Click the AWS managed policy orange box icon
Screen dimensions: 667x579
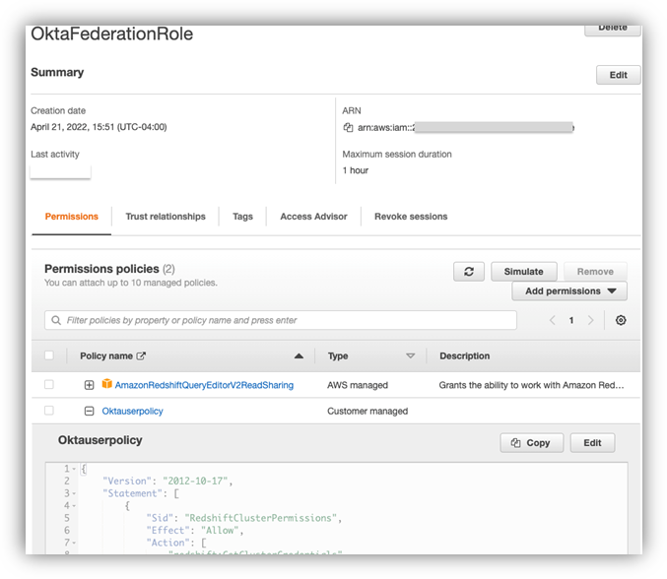tap(107, 385)
